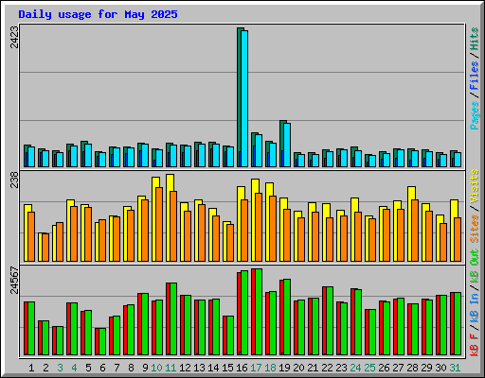Click the green day 10 axis label

click(156, 368)
